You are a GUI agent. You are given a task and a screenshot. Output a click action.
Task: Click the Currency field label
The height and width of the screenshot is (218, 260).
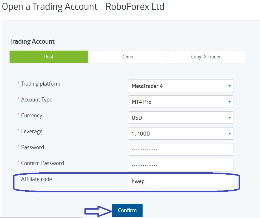[x=32, y=116]
